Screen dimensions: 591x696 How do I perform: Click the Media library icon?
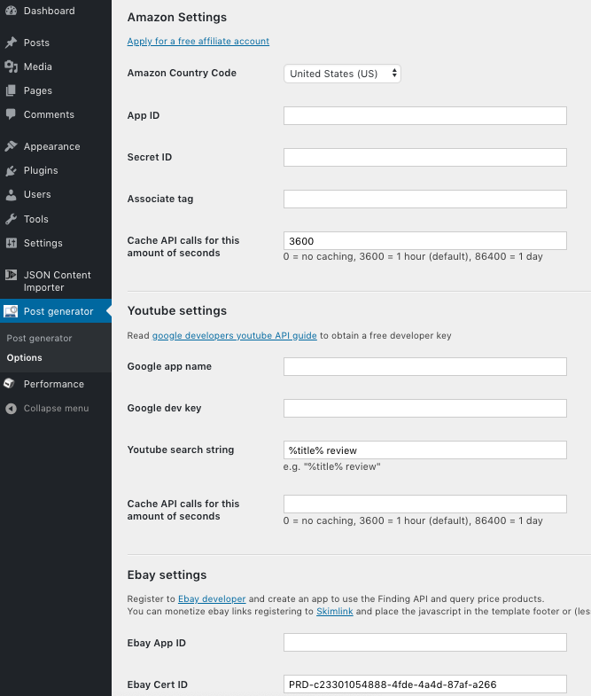click(12, 66)
